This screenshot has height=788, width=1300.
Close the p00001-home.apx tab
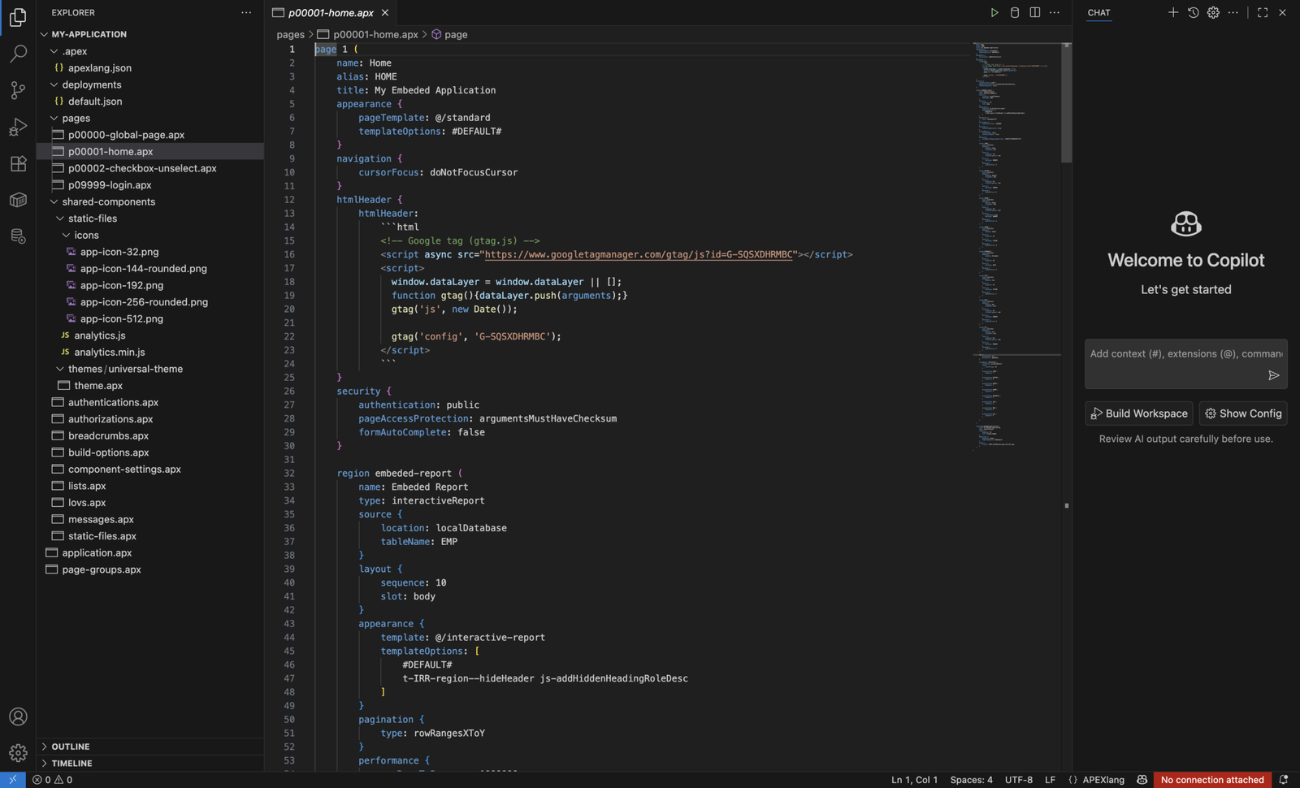pyautogui.click(x=385, y=12)
